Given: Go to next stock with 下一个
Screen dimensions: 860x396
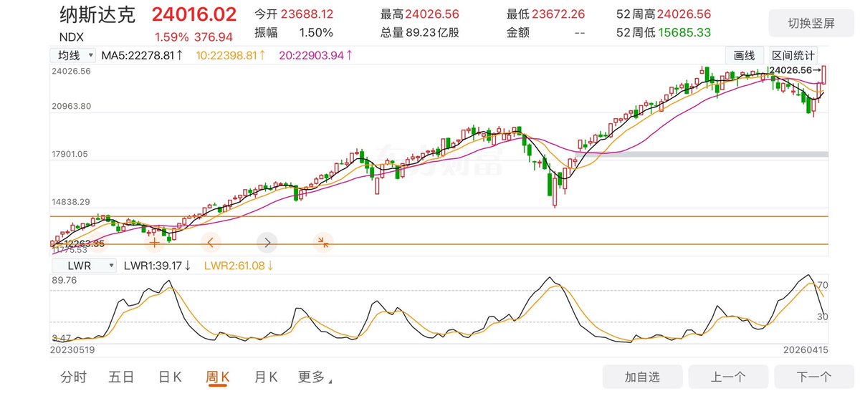Looking at the screenshot, I should pyautogui.click(x=814, y=377).
